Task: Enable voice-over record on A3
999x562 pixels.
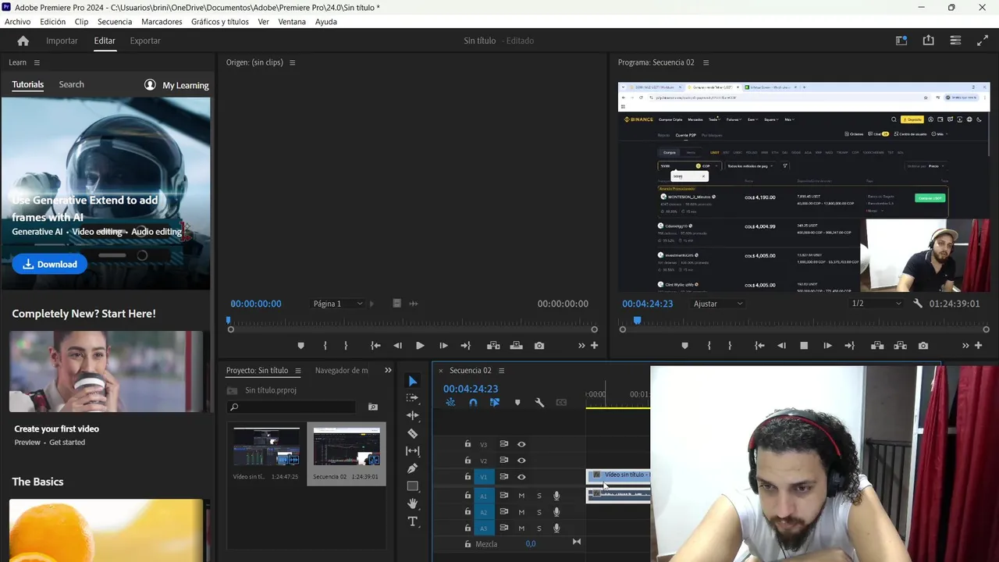Action: pyautogui.click(x=556, y=528)
